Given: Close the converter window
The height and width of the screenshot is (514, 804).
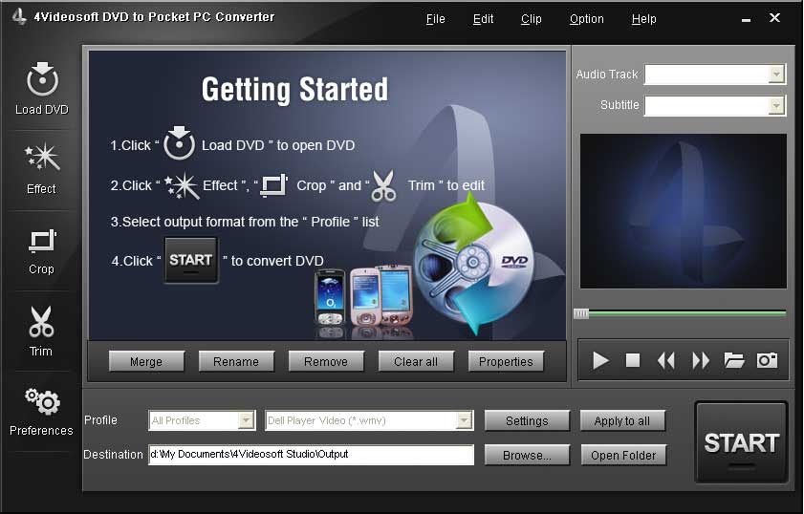Looking at the screenshot, I should tap(774, 18).
